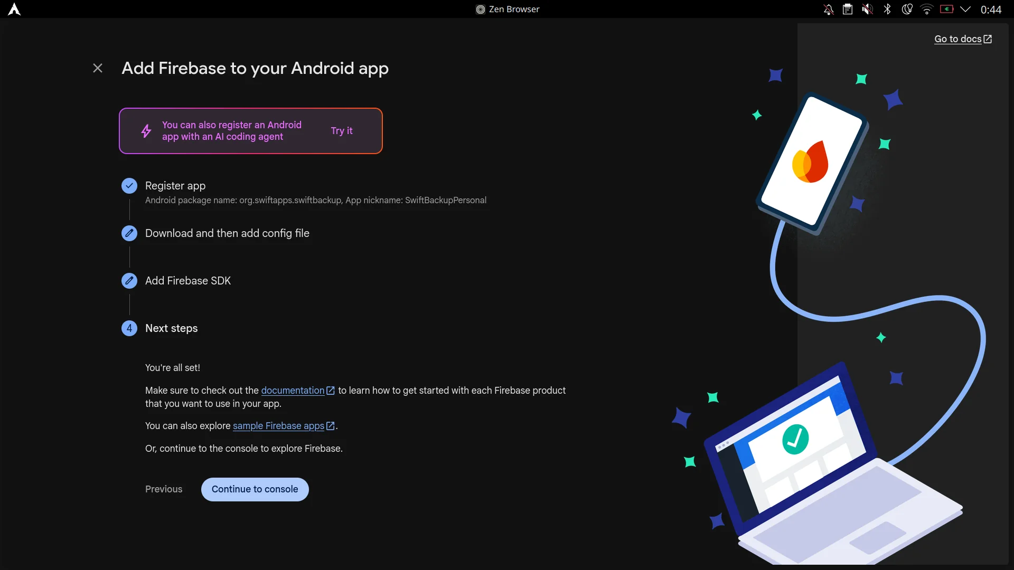Click the Try it button
1014x570 pixels.
[x=342, y=131]
